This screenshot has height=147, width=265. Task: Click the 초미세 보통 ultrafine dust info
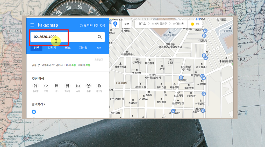(84, 65)
